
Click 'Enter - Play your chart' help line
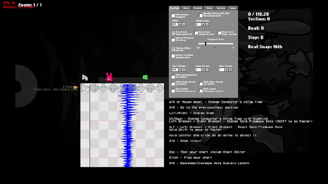[191, 157]
